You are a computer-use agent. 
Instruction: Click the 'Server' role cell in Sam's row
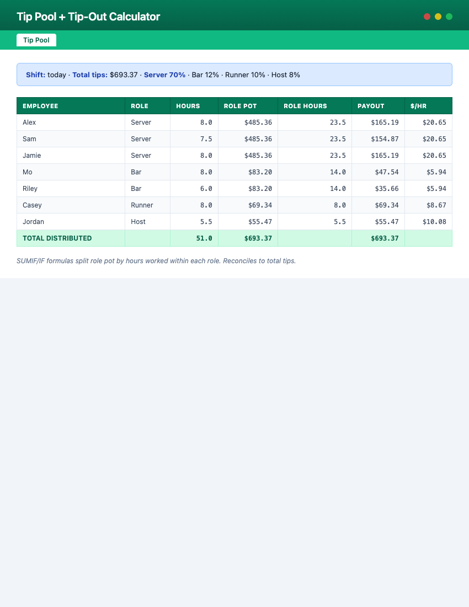(x=147, y=139)
